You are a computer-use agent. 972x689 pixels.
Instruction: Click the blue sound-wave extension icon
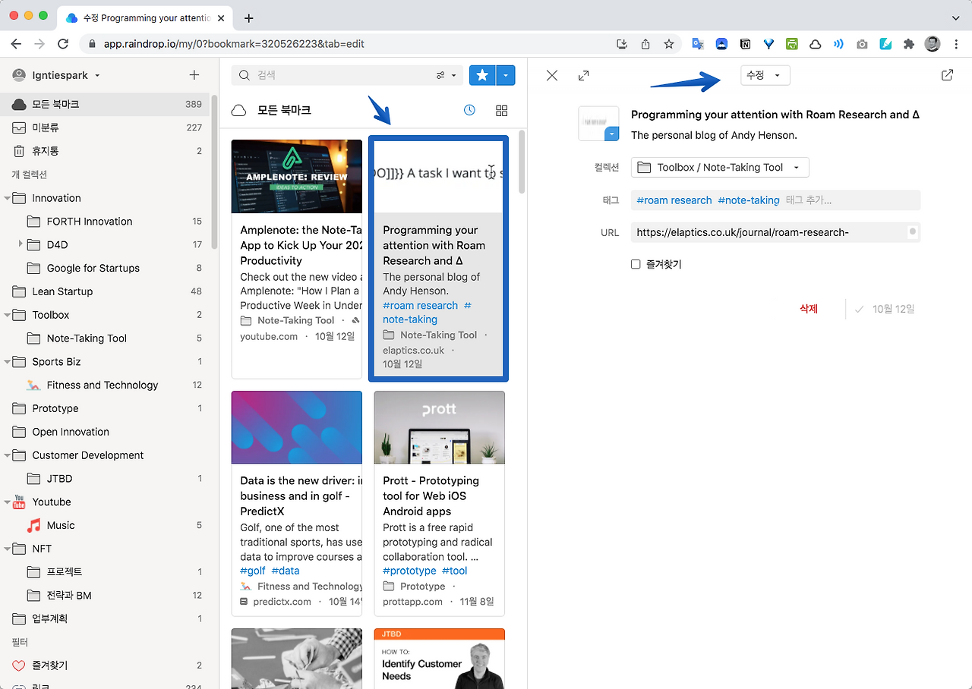click(838, 44)
